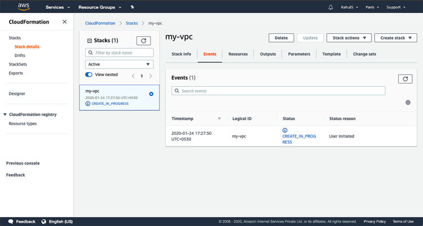Click the pin shortcut icon in navbar
The width and height of the screenshot is (423, 226).
click(132, 7)
